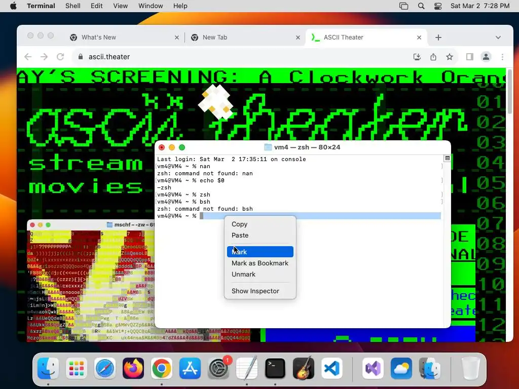Open Stage Manager icon in menu bar
519x389 pixels.
pos(403,6)
